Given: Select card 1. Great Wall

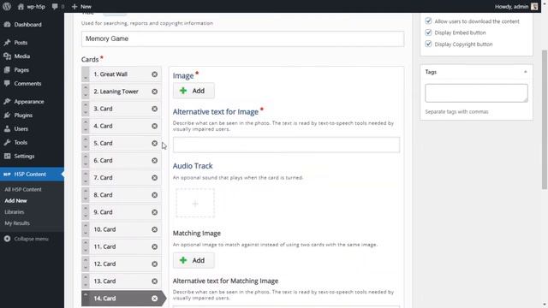Looking at the screenshot, I should pos(121,74).
